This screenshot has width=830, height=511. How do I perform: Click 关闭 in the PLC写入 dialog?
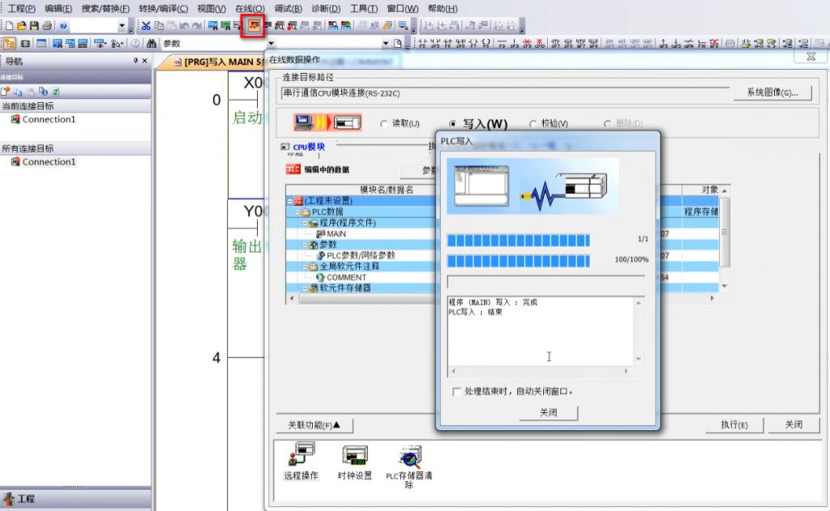point(549,413)
